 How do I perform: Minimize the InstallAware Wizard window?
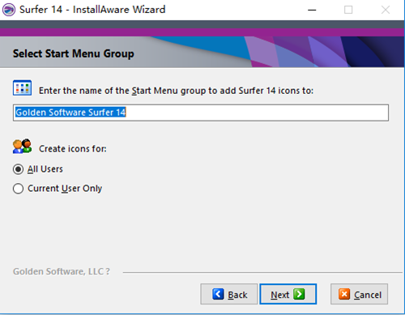(x=312, y=10)
